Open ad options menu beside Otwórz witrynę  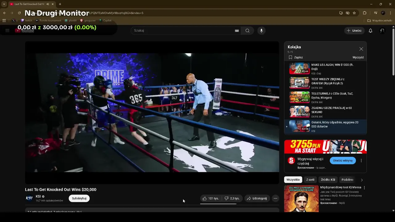click(x=361, y=161)
